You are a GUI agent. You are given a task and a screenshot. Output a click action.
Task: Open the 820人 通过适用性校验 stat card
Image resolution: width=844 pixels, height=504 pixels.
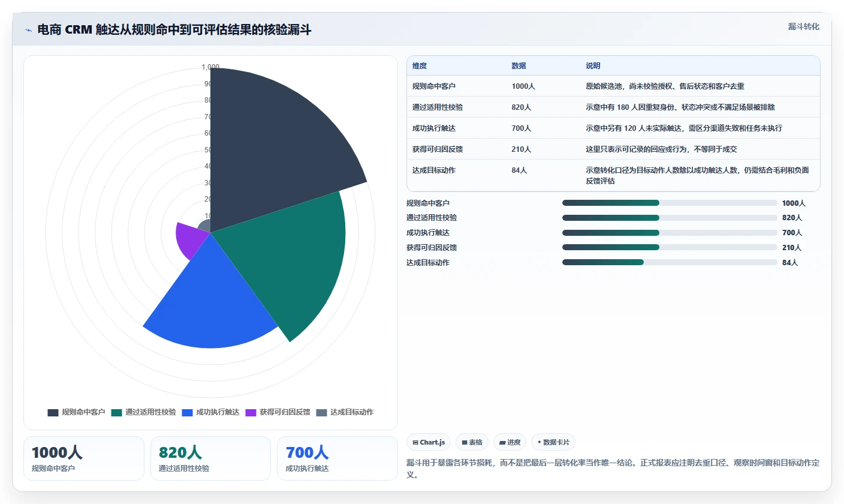click(x=210, y=458)
